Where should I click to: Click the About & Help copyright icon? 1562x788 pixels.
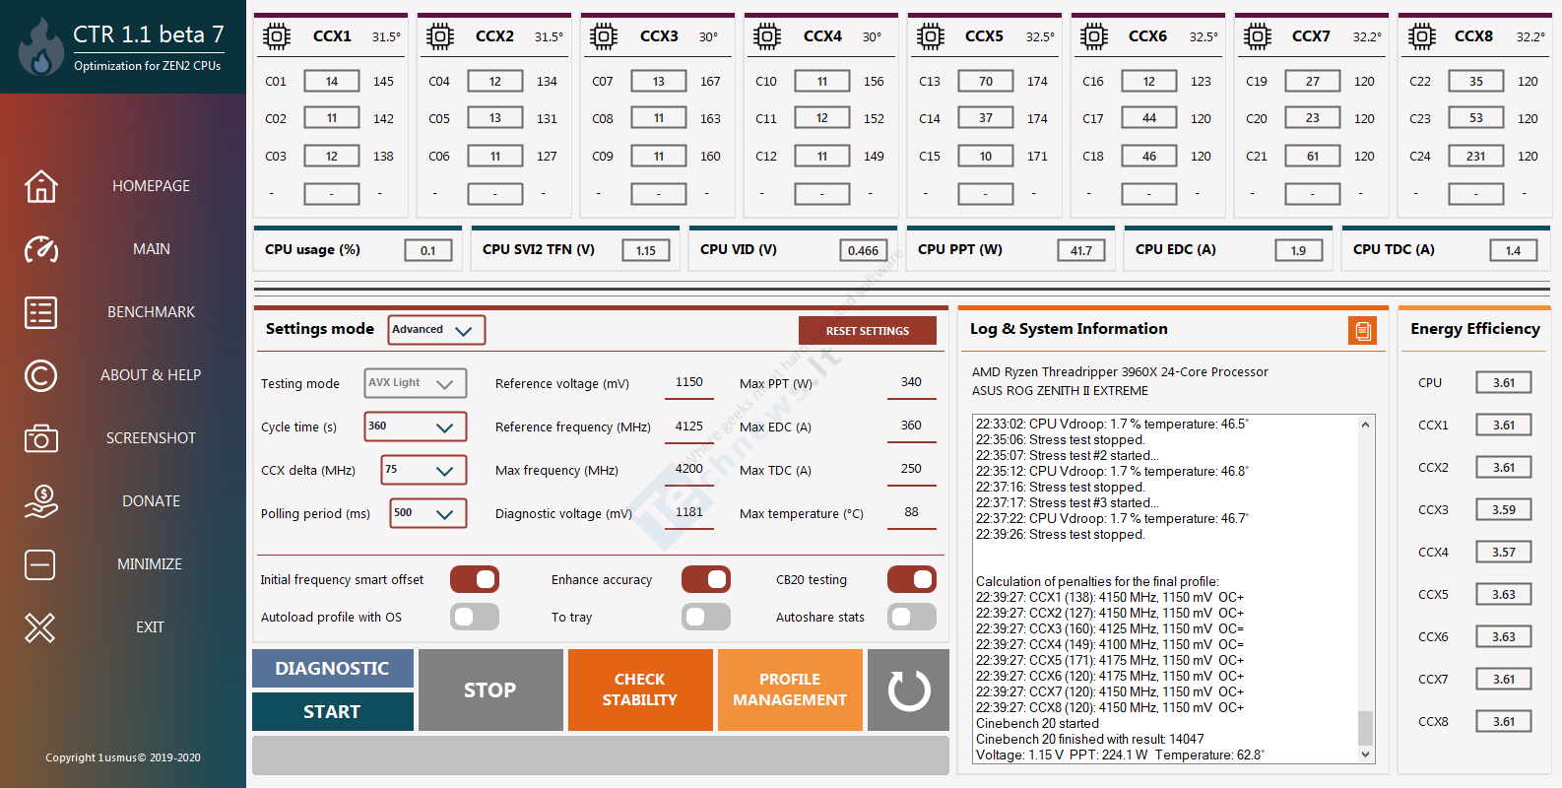[x=40, y=375]
